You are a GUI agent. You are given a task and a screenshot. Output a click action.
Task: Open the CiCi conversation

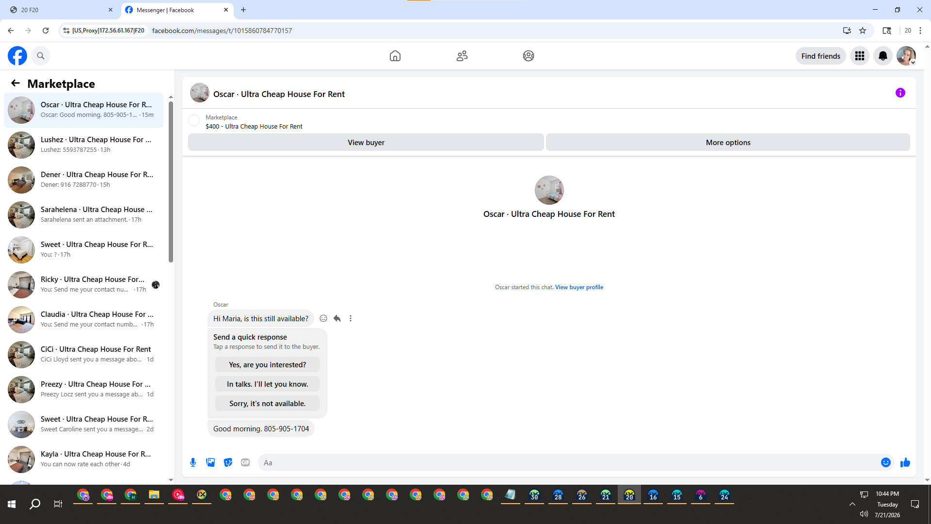tap(84, 355)
